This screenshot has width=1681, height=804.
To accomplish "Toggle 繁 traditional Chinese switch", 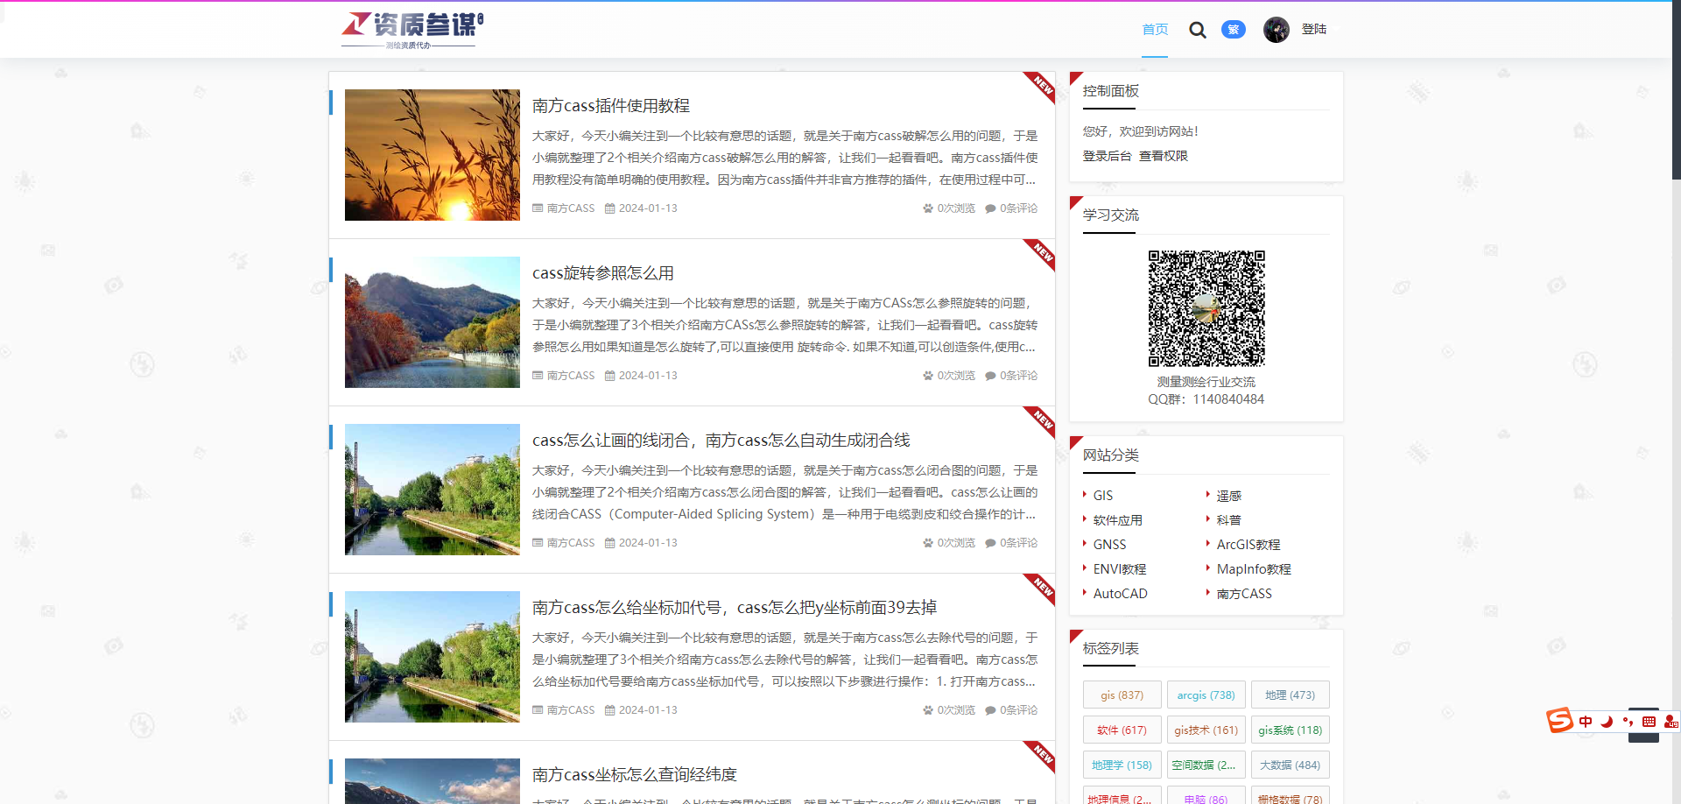I will click(1233, 29).
